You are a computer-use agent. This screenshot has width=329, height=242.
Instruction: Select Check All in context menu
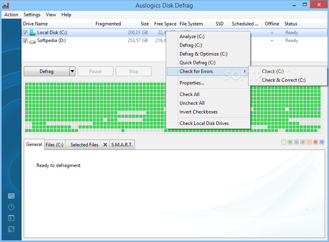point(208,94)
